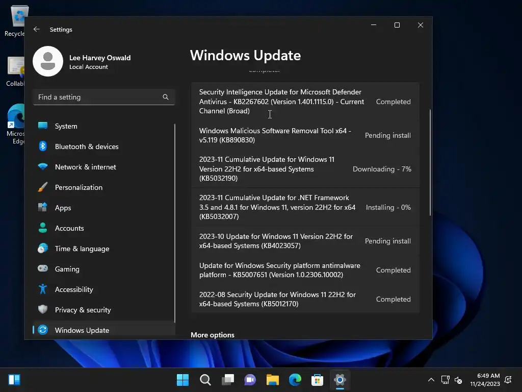Launch Microsoft Edge from the taskbar

(x=295, y=380)
